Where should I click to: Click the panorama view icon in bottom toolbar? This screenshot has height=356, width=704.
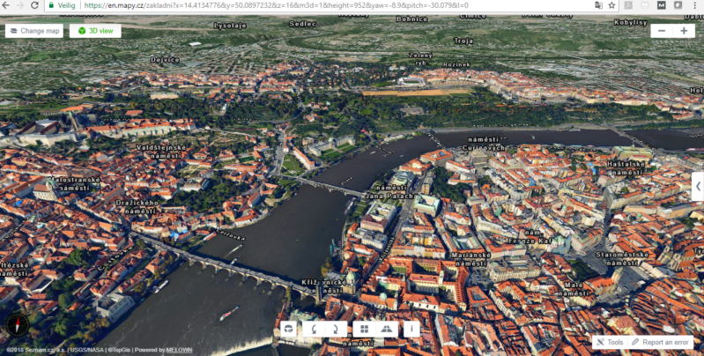coord(288,330)
